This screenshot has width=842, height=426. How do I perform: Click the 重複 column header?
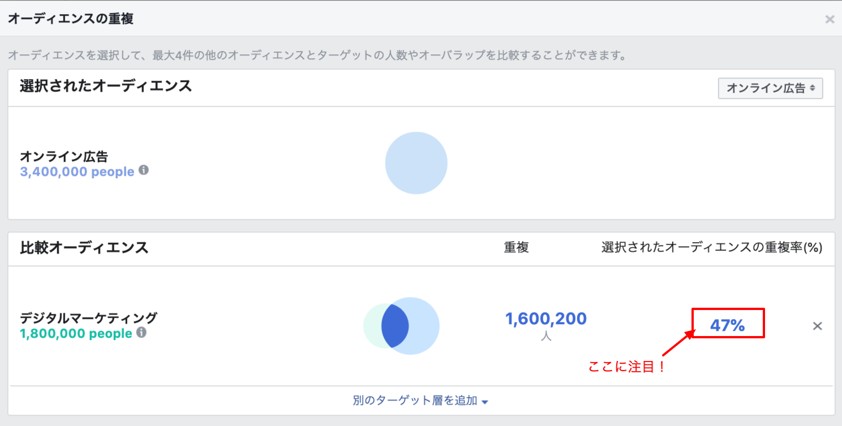516,247
